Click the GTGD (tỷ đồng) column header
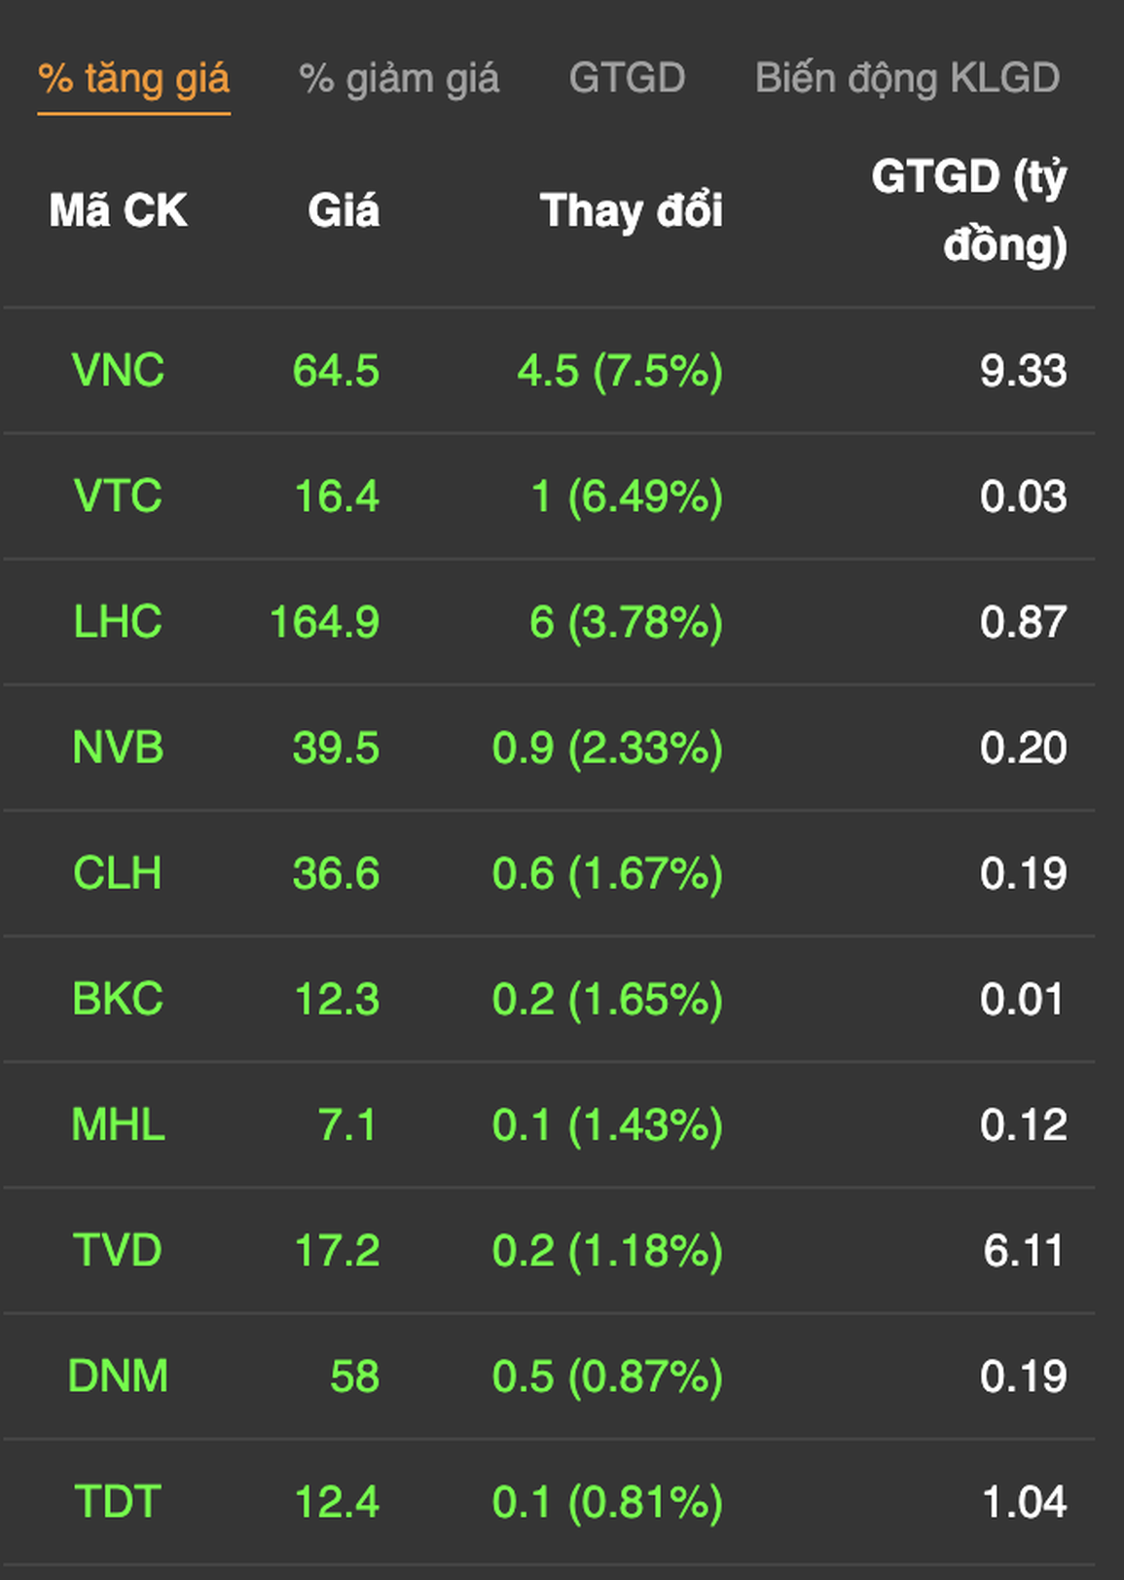The height and width of the screenshot is (1580, 1124). click(968, 211)
